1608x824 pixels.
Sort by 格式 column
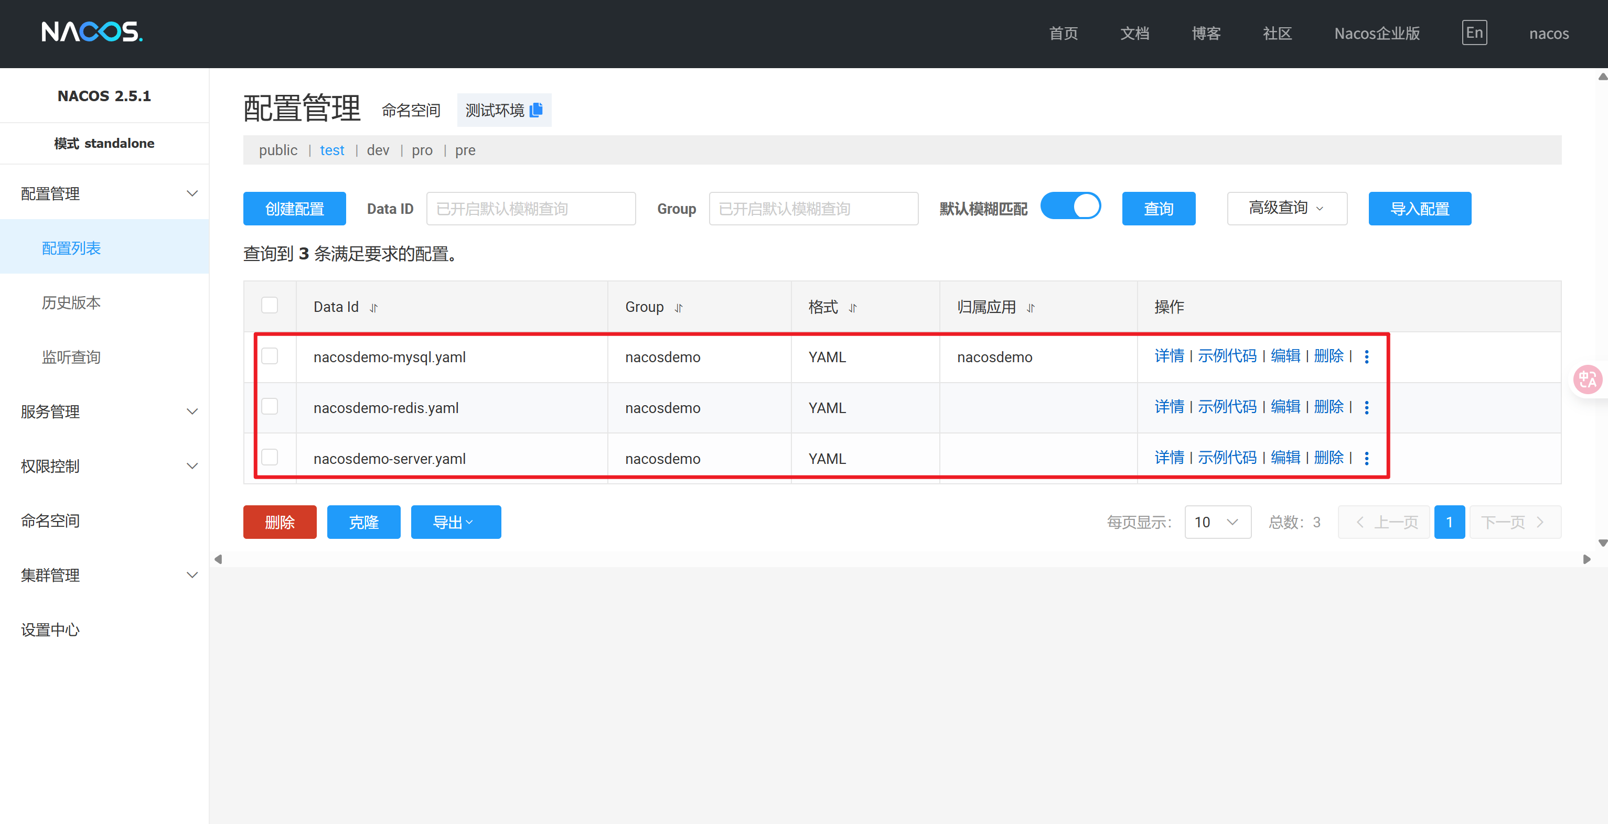point(853,308)
